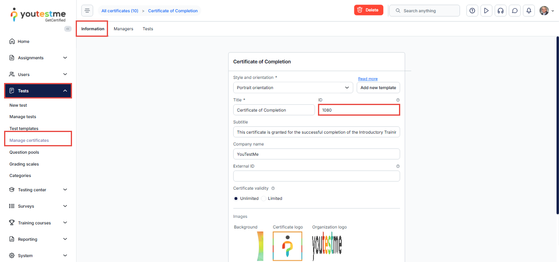Open the Read more link
The height and width of the screenshot is (262, 559).
pyautogui.click(x=367, y=79)
